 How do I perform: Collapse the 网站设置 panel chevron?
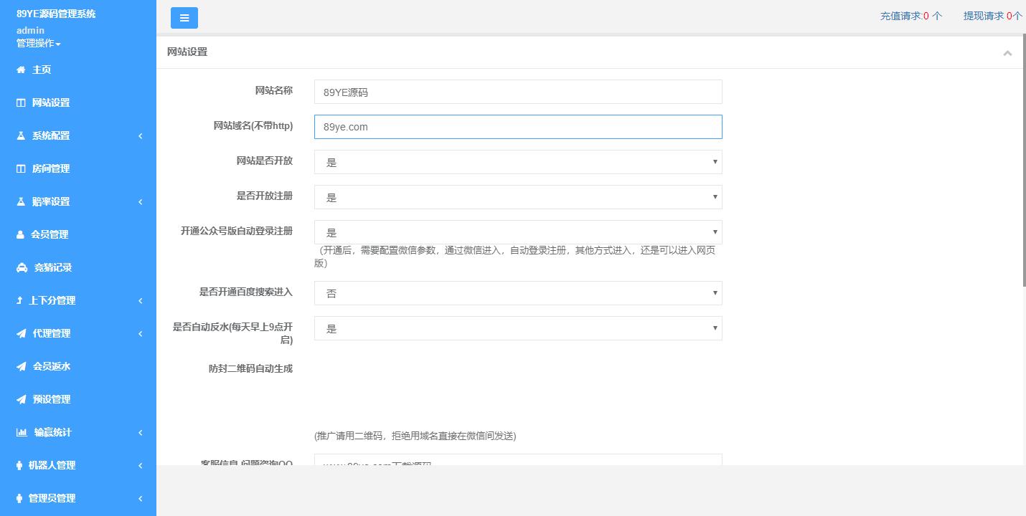tap(1007, 53)
